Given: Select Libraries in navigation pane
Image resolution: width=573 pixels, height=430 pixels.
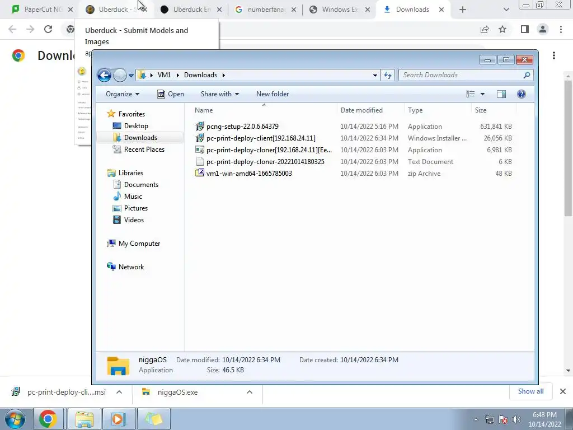Looking at the screenshot, I should pos(125,173).
